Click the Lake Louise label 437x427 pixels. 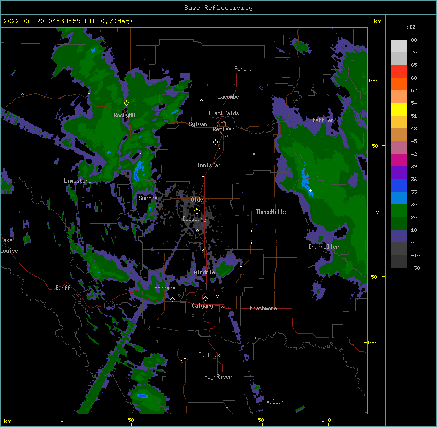click(x=9, y=245)
